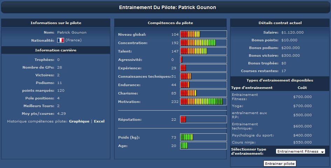Click the Motivation value 232
331x168 pixels.
tap(175, 101)
